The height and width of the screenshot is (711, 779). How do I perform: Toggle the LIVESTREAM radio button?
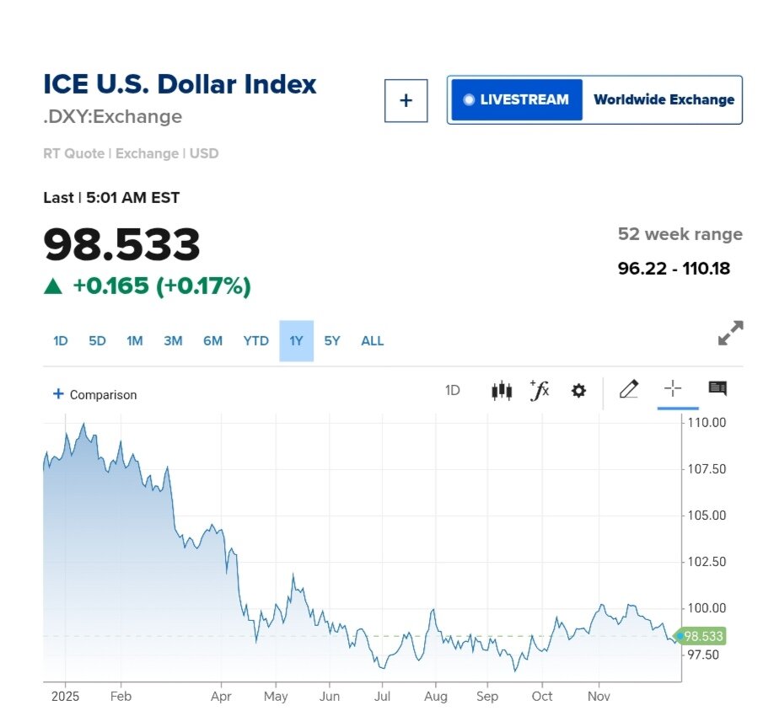[x=470, y=99]
